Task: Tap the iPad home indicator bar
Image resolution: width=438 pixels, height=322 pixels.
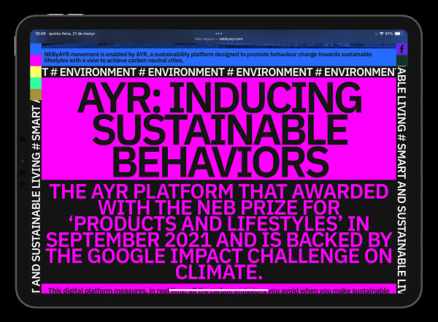Action: click(219, 291)
